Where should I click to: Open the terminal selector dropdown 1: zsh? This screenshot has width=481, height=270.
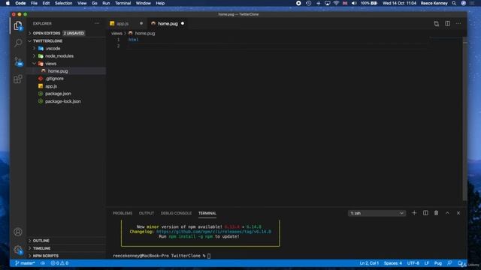pyautogui.click(x=377, y=213)
